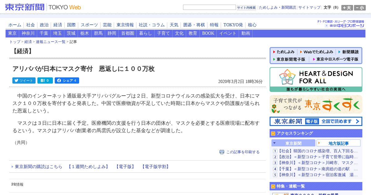
Task: Click the サイト内検索 button
Action: 246,8
